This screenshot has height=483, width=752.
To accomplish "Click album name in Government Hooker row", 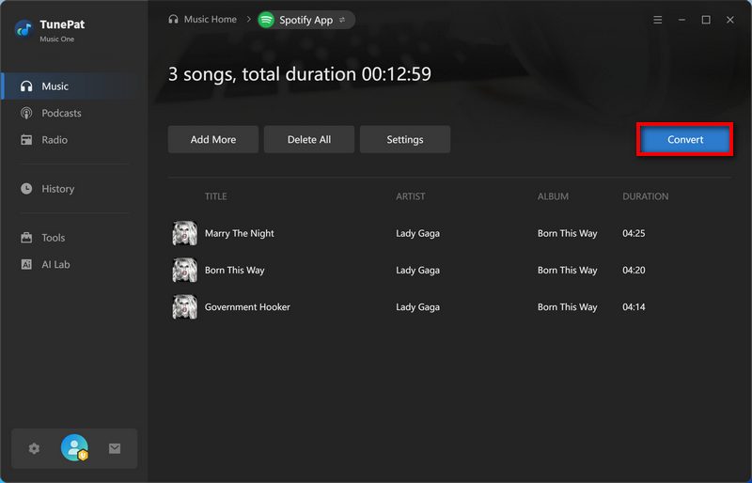I will pyautogui.click(x=568, y=307).
